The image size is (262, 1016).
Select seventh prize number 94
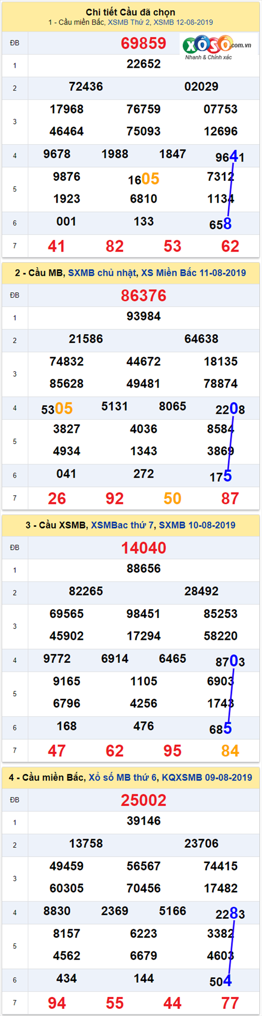(57, 1003)
